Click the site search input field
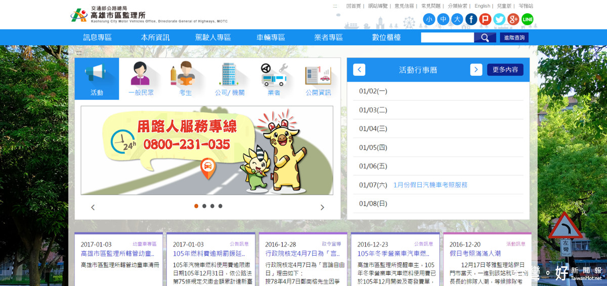The image size is (607, 286). tap(447, 37)
